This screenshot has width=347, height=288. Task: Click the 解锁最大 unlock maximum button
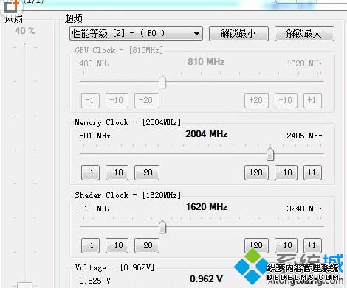pos(304,33)
